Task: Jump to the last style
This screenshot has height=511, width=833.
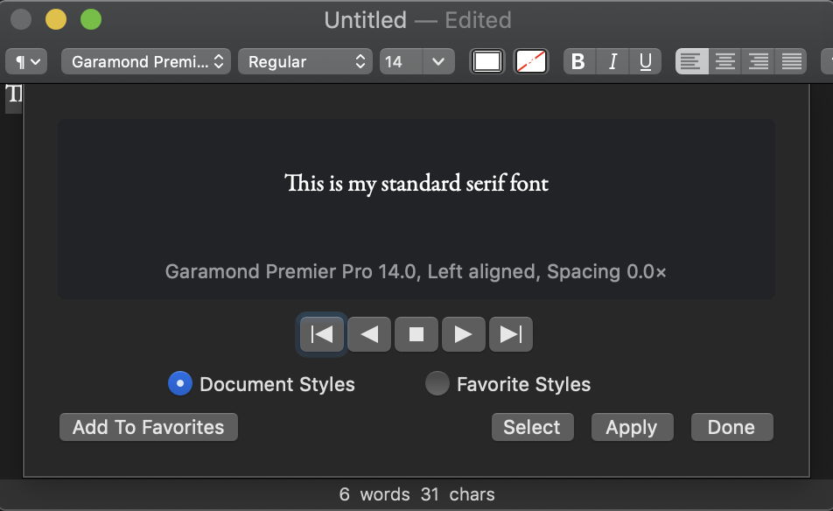Action: point(511,334)
